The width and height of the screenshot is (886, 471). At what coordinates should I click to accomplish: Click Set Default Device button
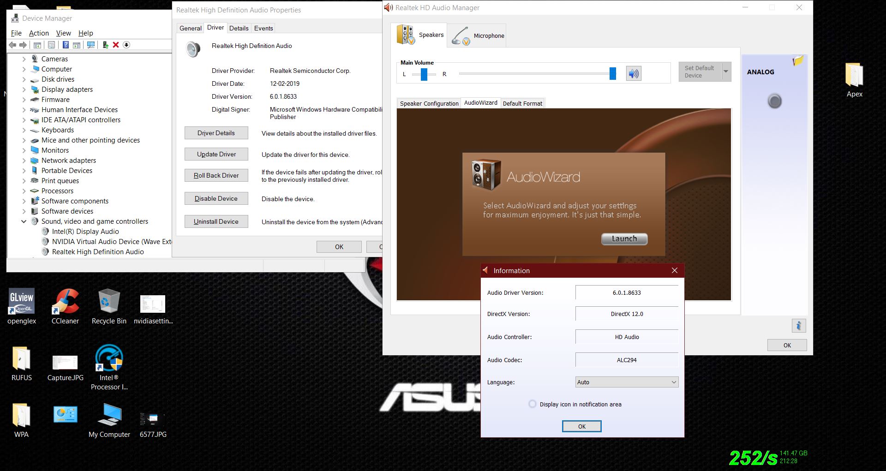click(700, 72)
